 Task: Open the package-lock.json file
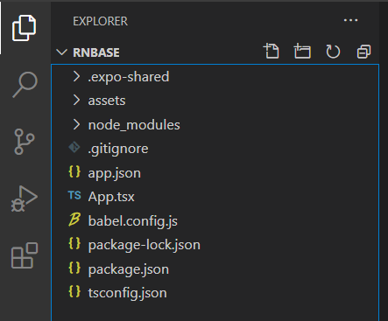tap(145, 245)
